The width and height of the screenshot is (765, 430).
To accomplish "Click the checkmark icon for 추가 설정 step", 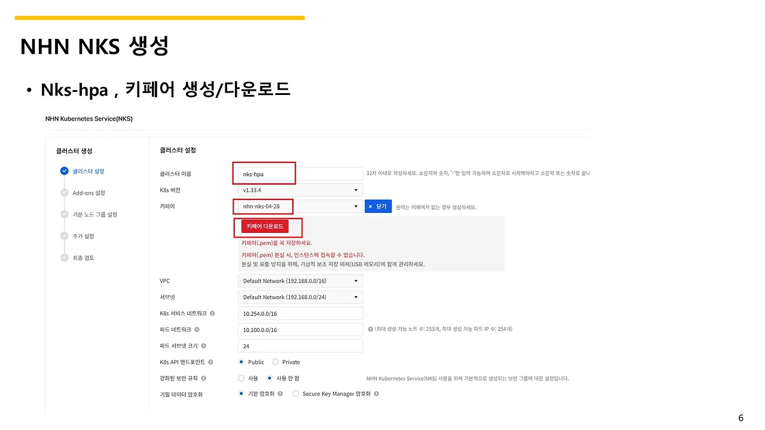I will (x=65, y=236).
